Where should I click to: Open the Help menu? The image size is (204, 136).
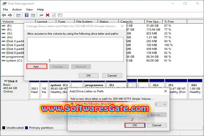coord(40,10)
